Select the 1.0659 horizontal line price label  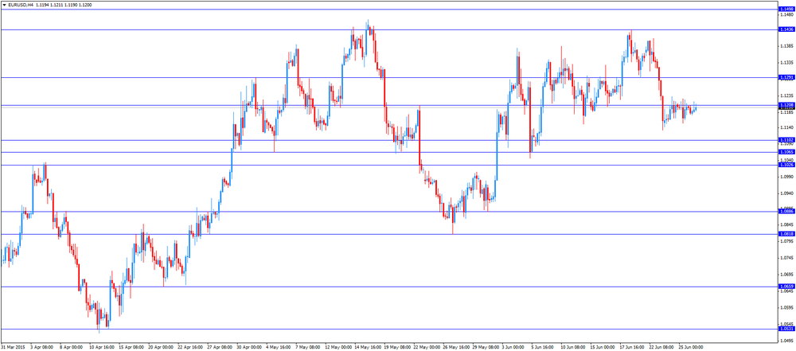[786, 287]
